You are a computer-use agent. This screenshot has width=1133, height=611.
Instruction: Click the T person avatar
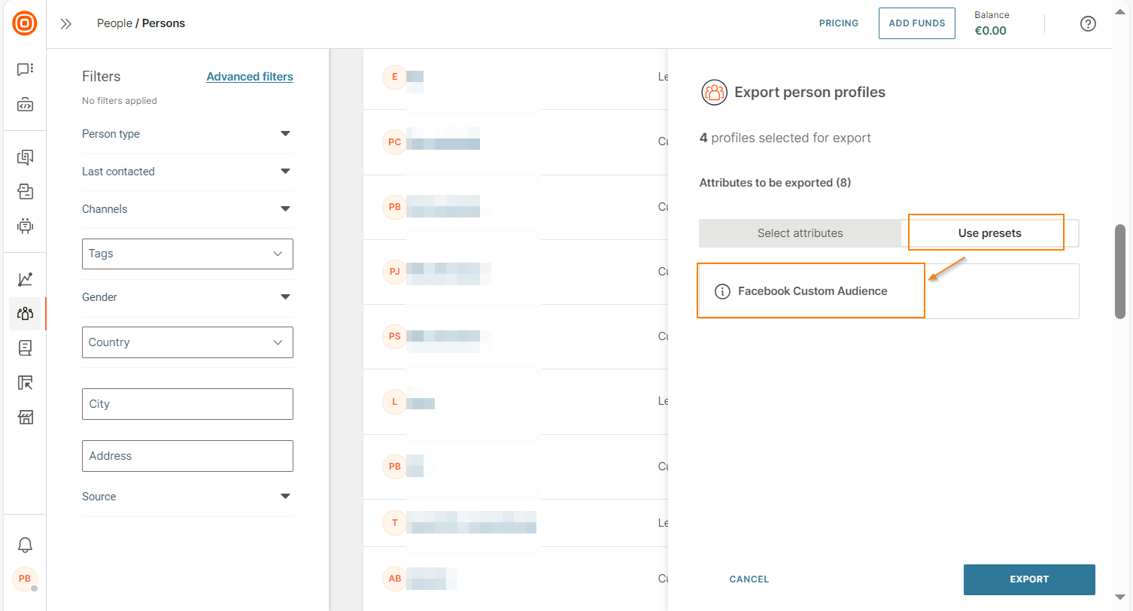tap(394, 522)
